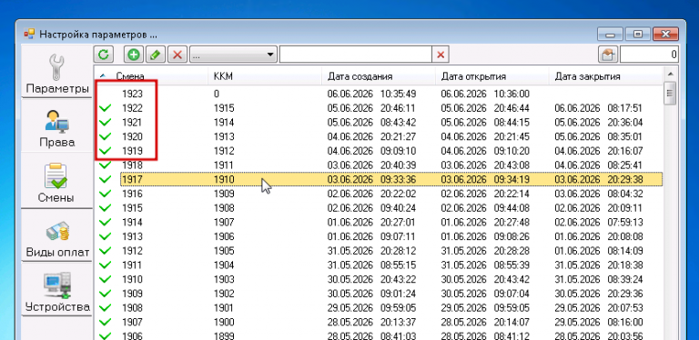This screenshot has width=699, height=340.
Task: Click the counter field showing 0
Action: [x=649, y=55]
